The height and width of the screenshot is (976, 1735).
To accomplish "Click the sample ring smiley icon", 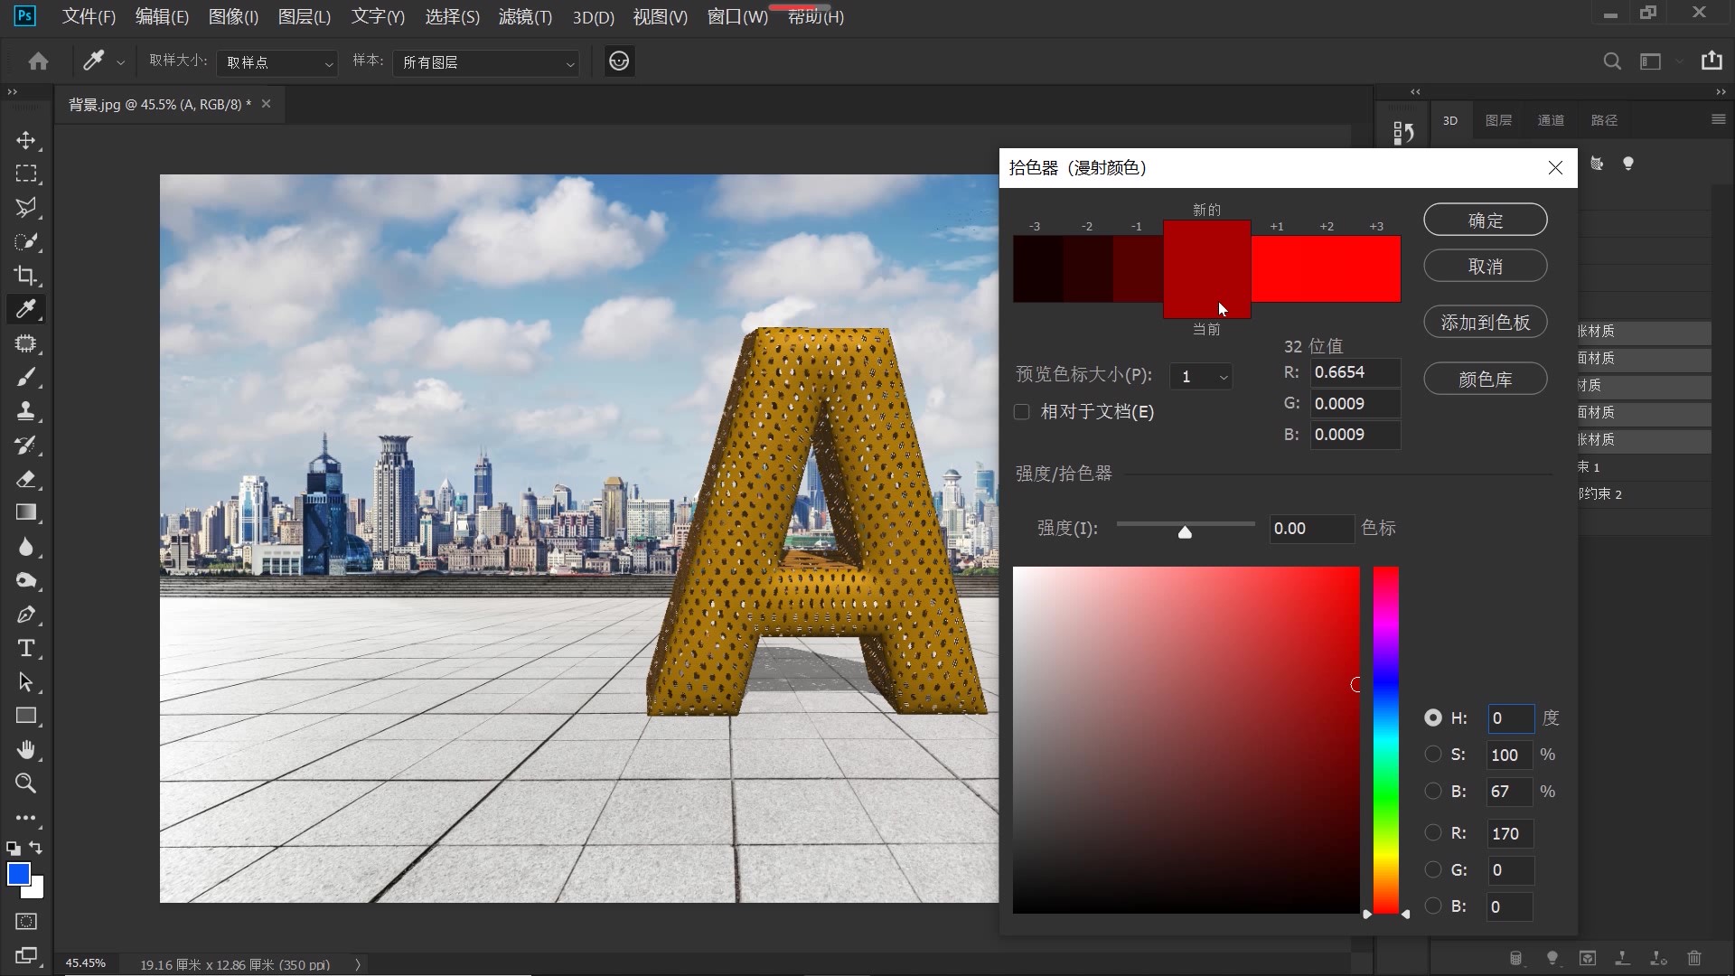I will [x=619, y=61].
